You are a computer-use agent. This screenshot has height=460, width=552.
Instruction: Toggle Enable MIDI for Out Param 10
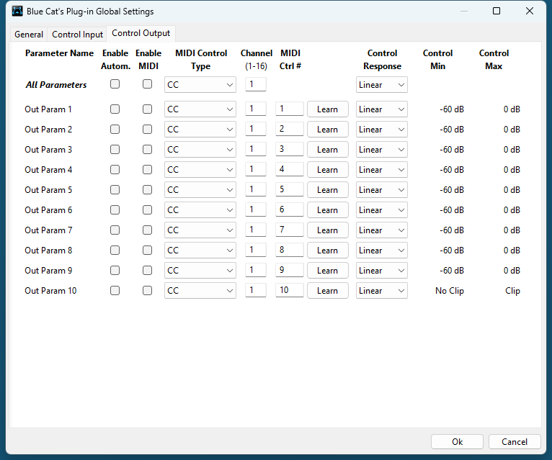coord(148,291)
